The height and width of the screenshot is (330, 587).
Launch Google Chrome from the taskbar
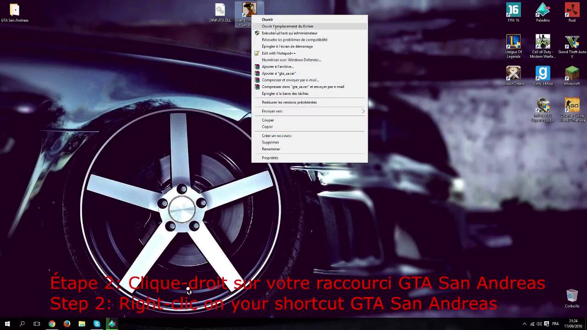[x=52, y=324]
